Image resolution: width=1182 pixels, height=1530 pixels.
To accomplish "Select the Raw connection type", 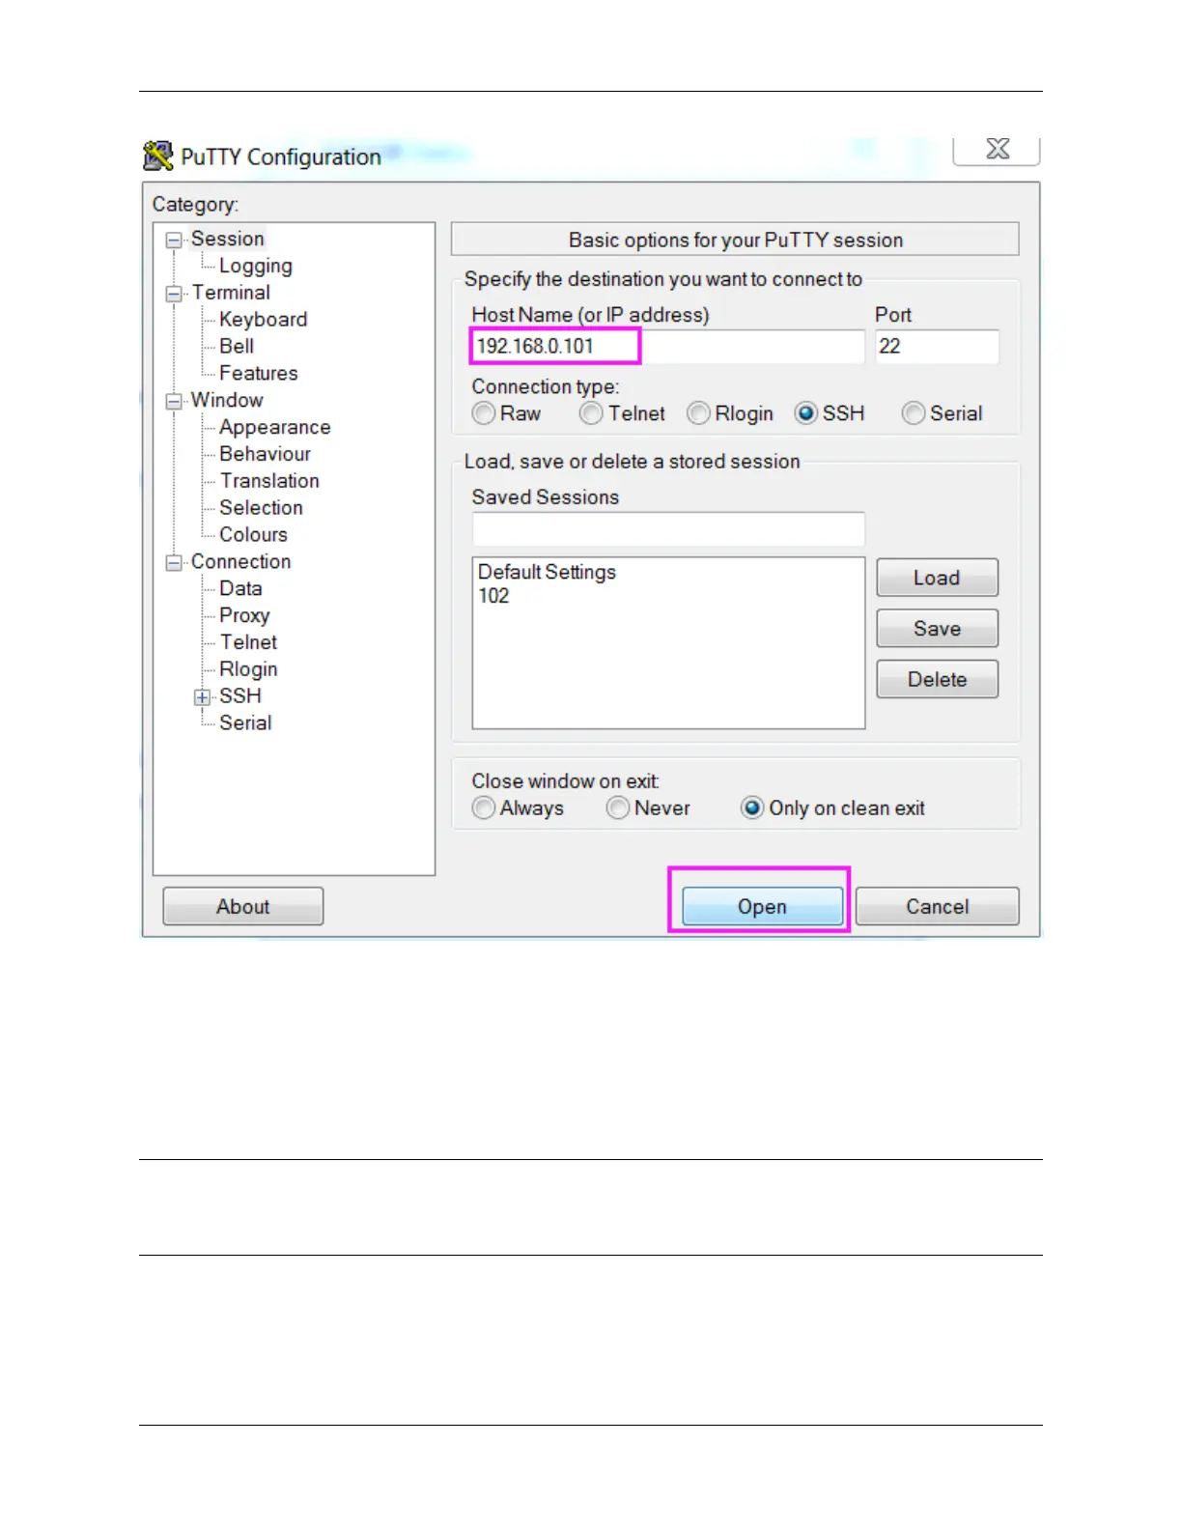I will click(x=484, y=413).
